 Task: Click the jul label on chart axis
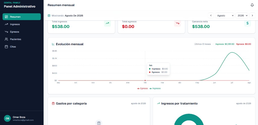[x=232, y=83]
